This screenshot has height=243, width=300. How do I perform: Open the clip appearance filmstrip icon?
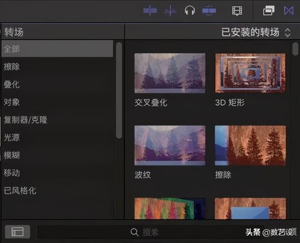click(x=237, y=11)
